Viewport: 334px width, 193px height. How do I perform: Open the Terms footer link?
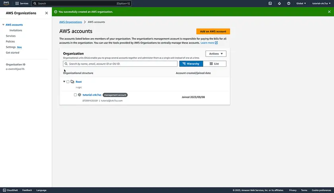coord(304,190)
